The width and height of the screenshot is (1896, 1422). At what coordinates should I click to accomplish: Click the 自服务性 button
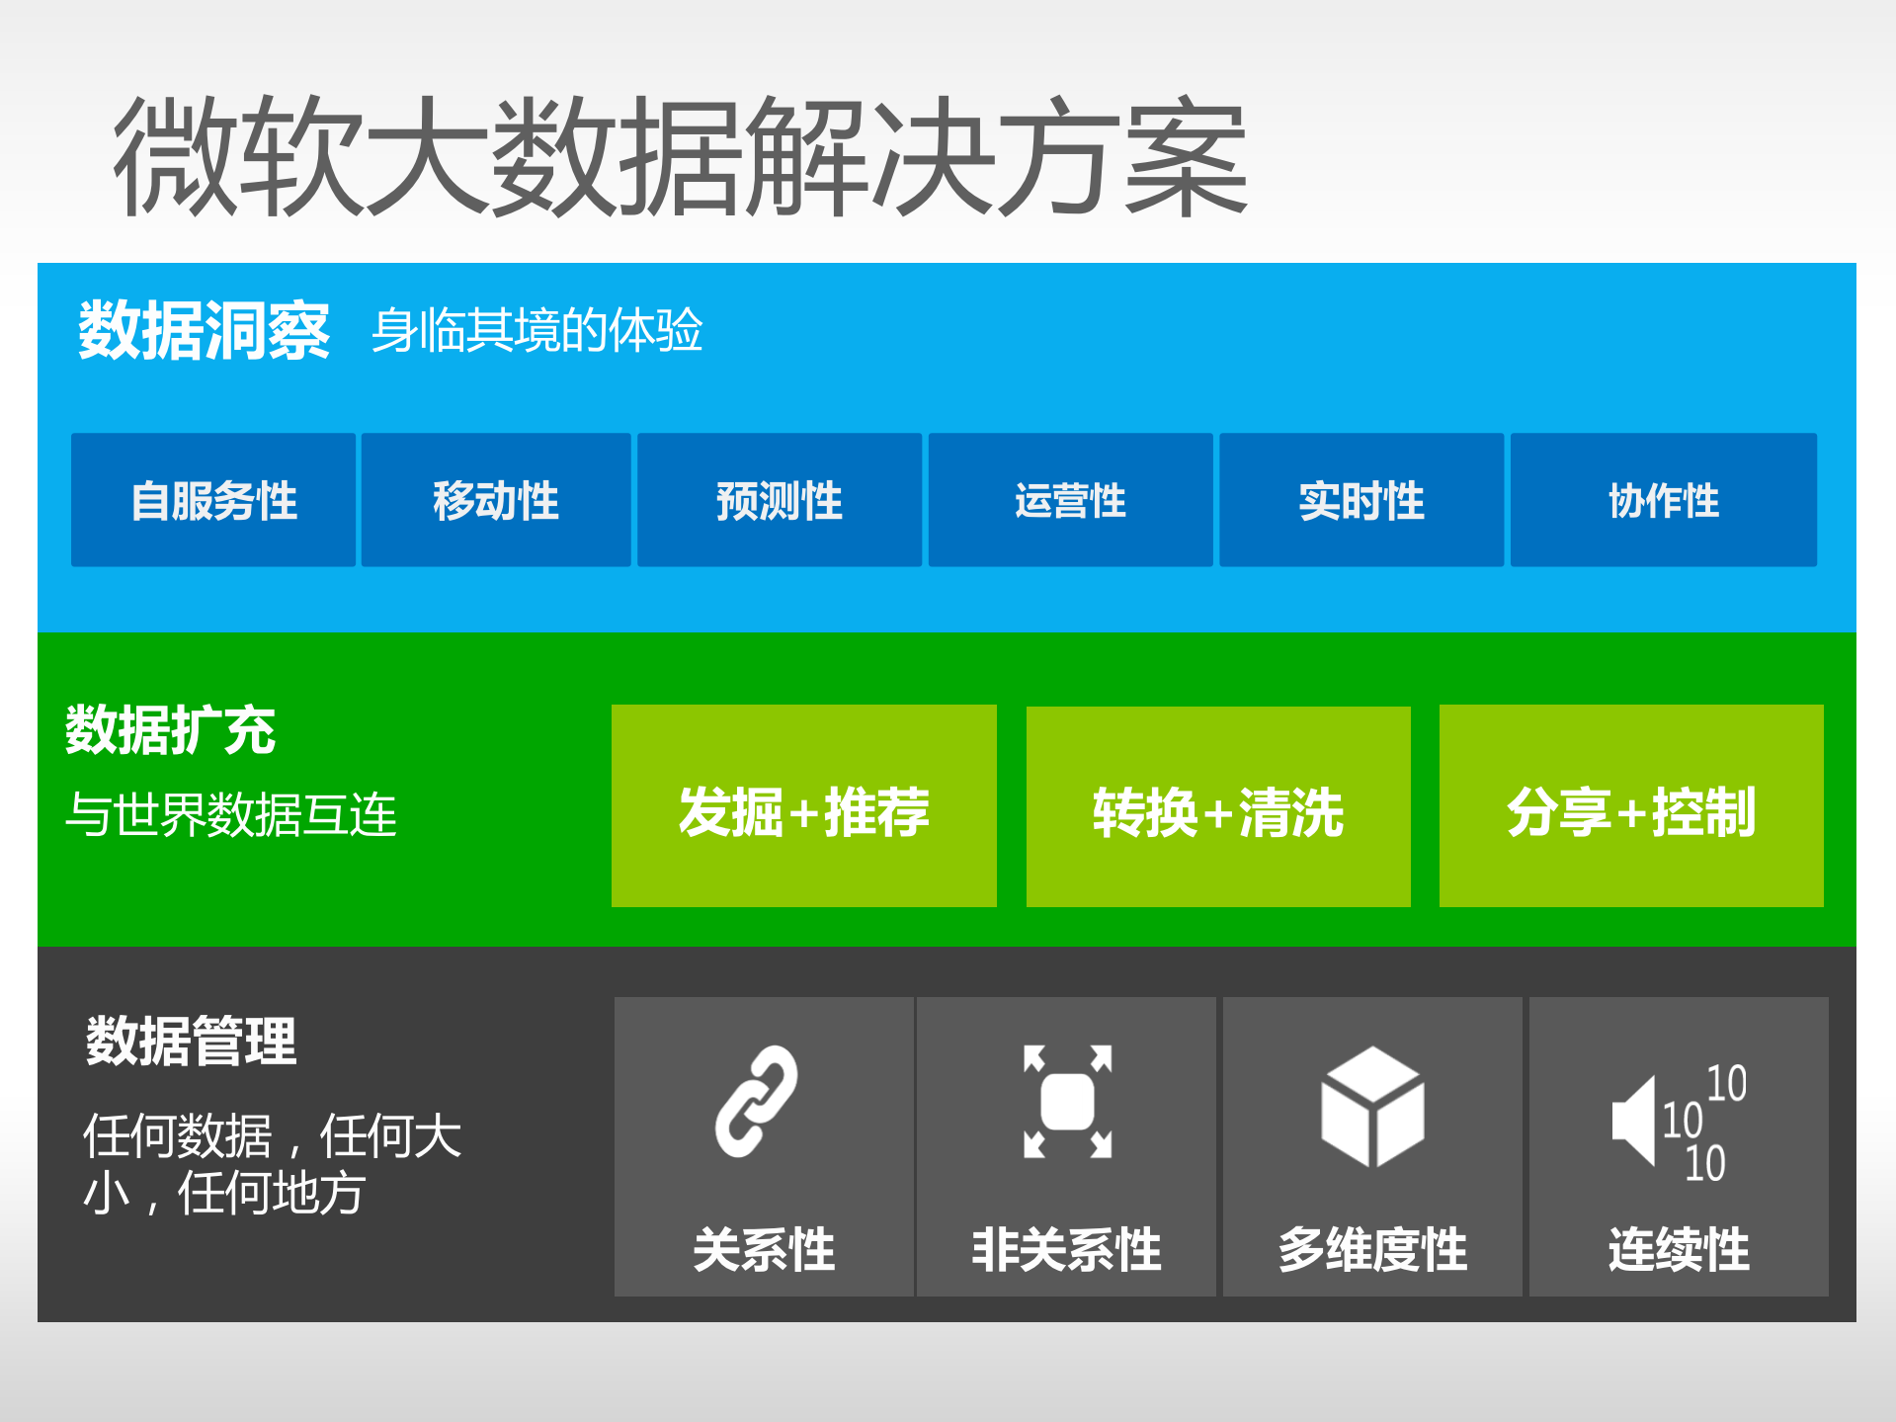[x=213, y=501]
